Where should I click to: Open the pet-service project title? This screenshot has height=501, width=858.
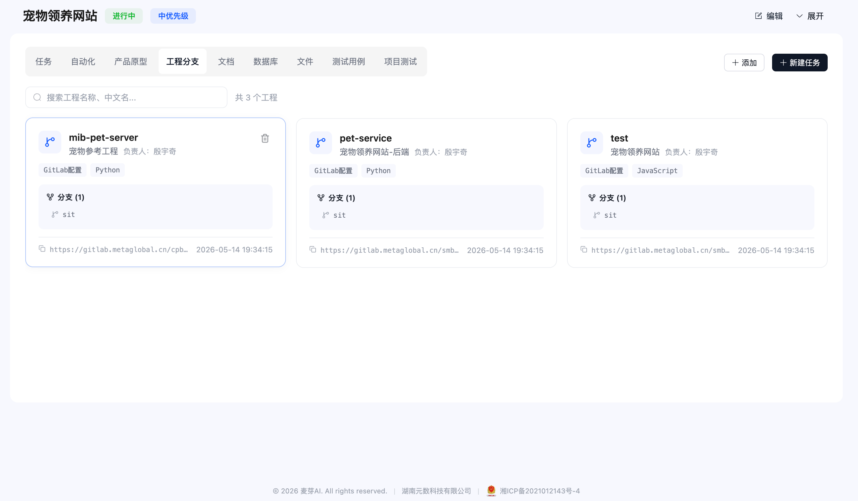[366, 138]
